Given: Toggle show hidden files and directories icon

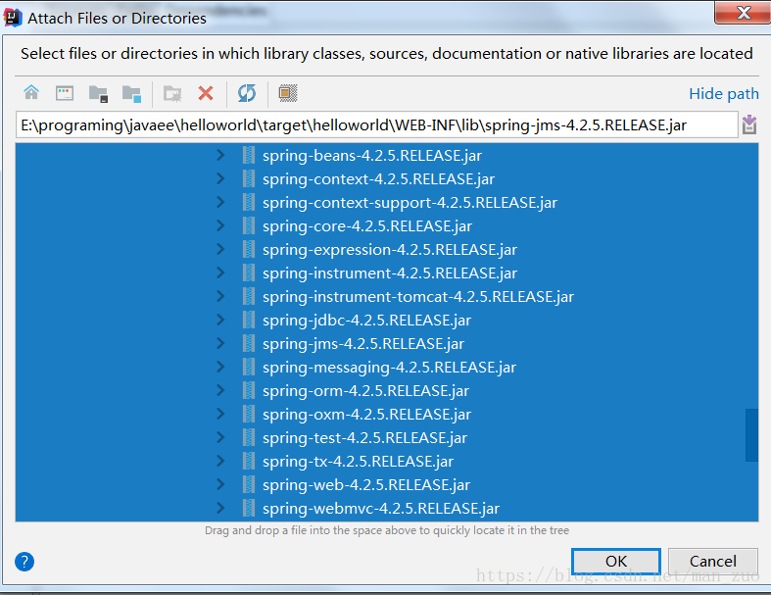Looking at the screenshot, I should [x=288, y=93].
